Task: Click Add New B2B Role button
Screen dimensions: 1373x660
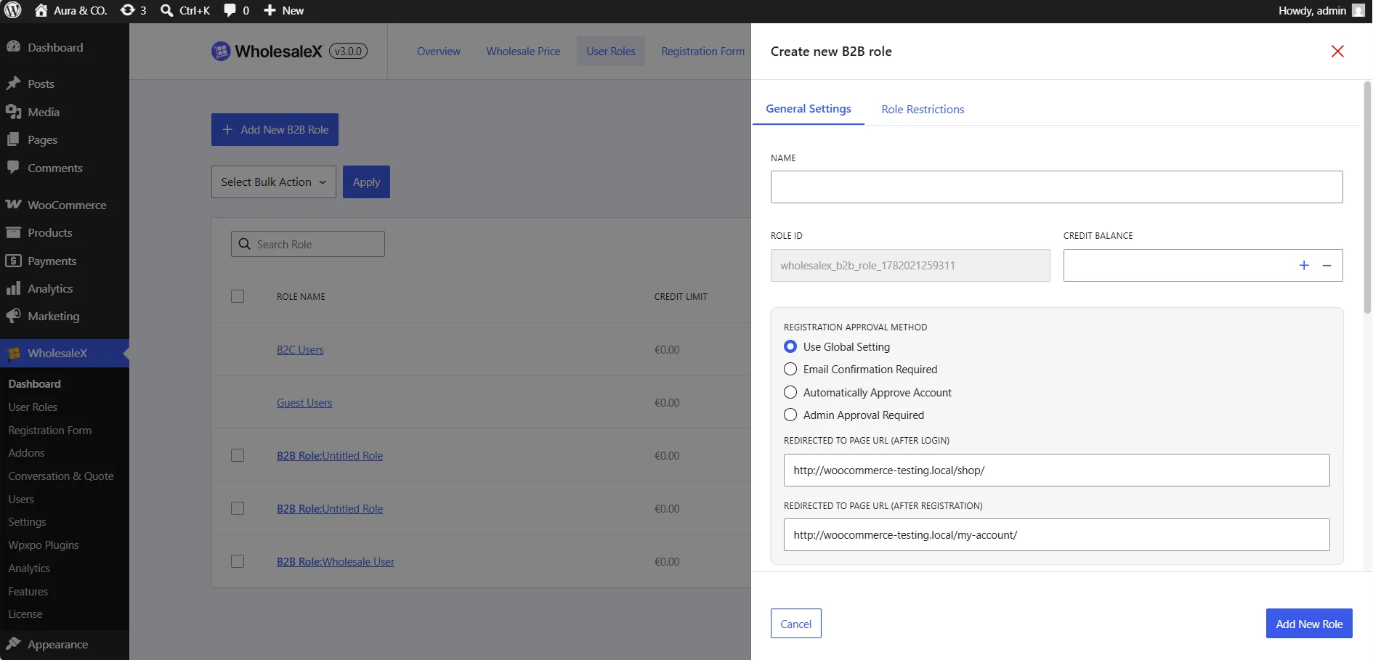Action: (x=275, y=129)
